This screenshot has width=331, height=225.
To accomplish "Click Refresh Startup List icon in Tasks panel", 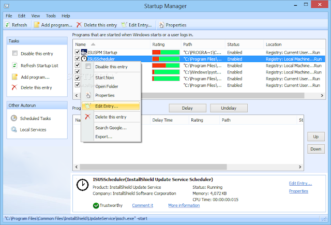I will point(14,66).
